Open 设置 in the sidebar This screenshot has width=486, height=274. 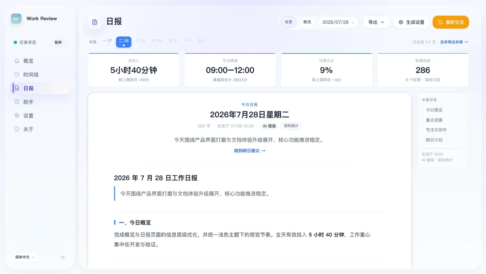40,115
